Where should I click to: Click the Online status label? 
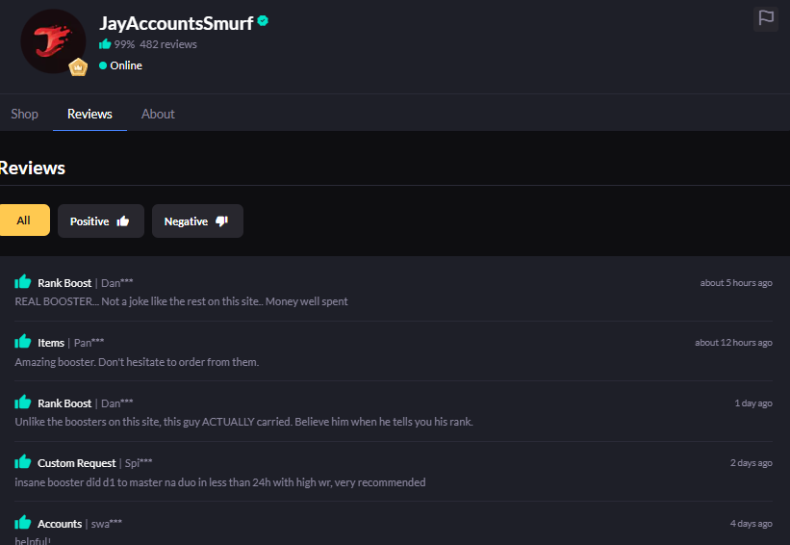126,65
